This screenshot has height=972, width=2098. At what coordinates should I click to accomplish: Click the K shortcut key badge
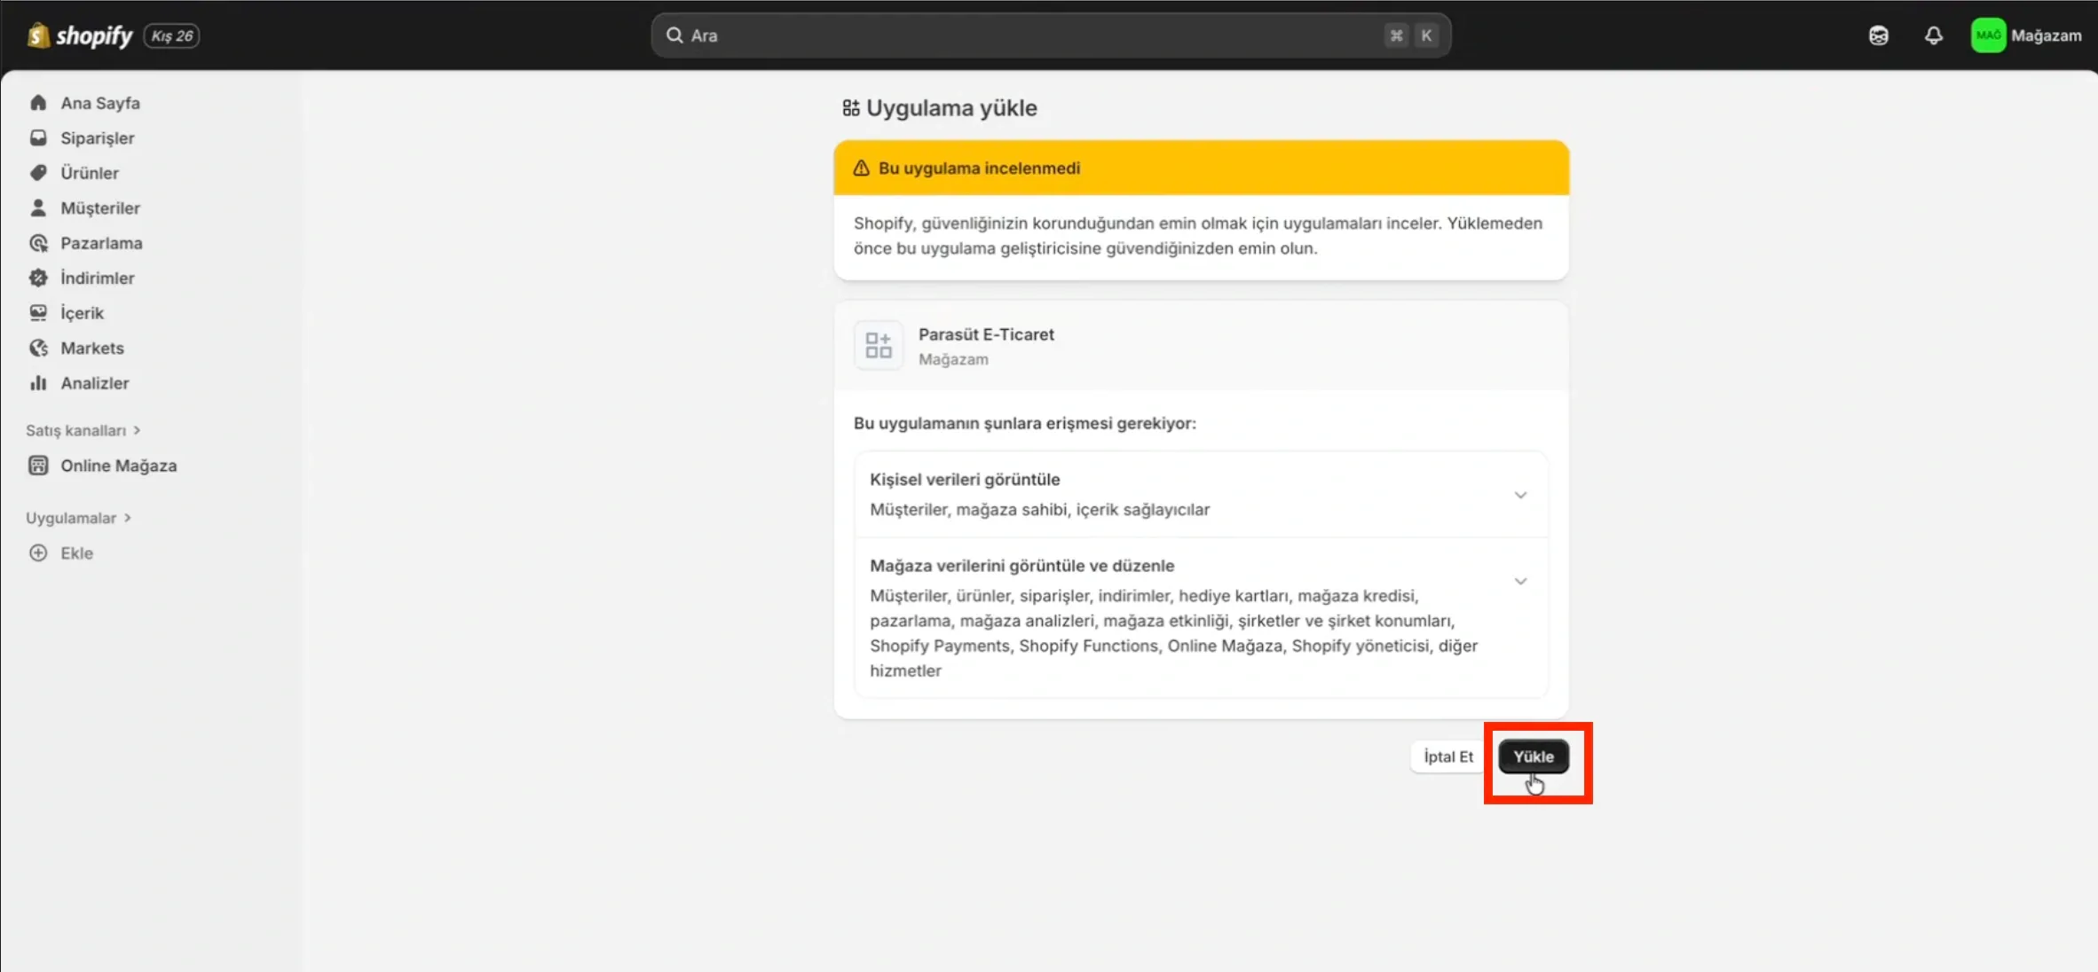tap(1425, 35)
